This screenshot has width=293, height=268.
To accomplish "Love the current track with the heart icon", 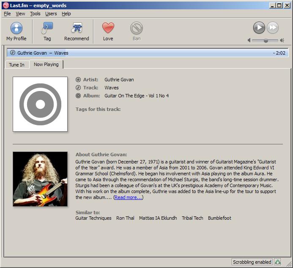I will [x=108, y=31].
